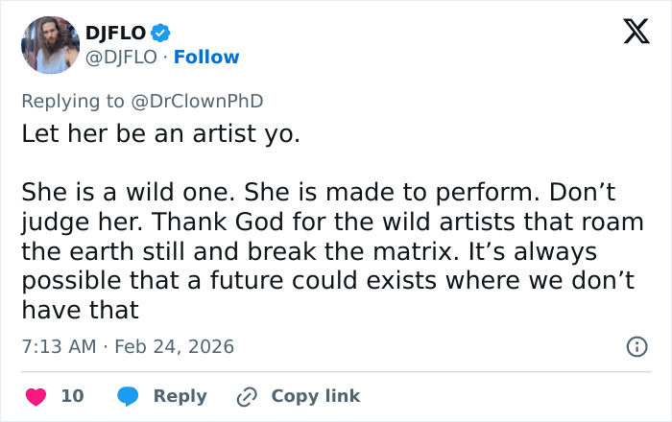Follow the DJFLO account
The image size is (672, 422).
coord(206,58)
